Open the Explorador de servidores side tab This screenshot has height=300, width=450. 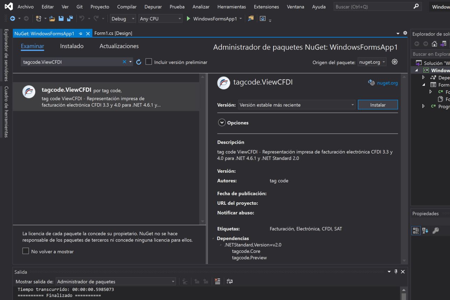pyautogui.click(x=6, y=55)
